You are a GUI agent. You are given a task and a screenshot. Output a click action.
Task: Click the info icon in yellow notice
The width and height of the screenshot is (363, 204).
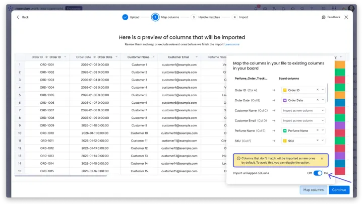pyautogui.click(x=238, y=159)
